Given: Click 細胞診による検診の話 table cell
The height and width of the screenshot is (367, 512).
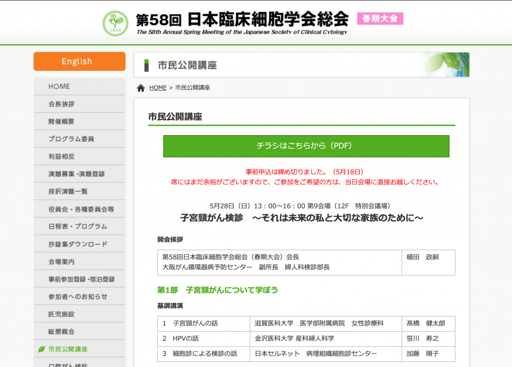Looking at the screenshot, I should pos(204,354).
